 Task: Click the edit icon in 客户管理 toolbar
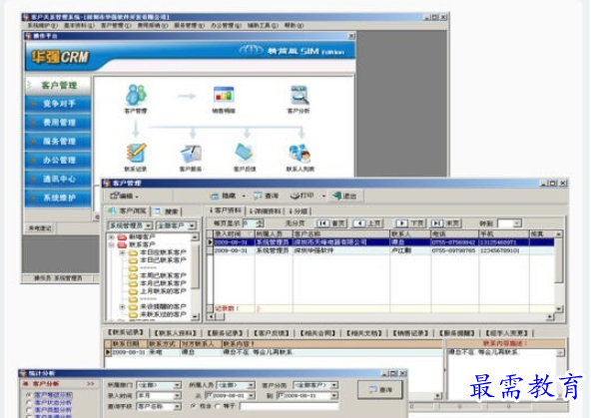[x=114, y=196]
